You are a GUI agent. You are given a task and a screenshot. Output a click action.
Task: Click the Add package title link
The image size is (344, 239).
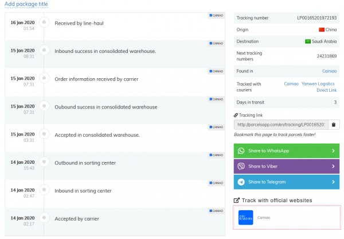pyautogui.click(x=26, y=4)
